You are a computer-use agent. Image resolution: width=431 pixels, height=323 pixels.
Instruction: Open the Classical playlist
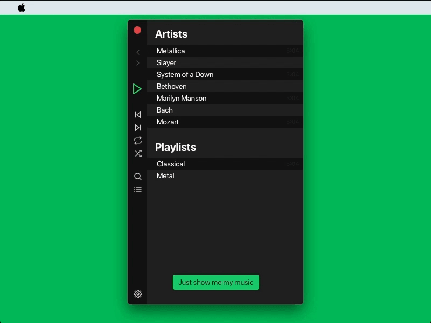(225, 164)
